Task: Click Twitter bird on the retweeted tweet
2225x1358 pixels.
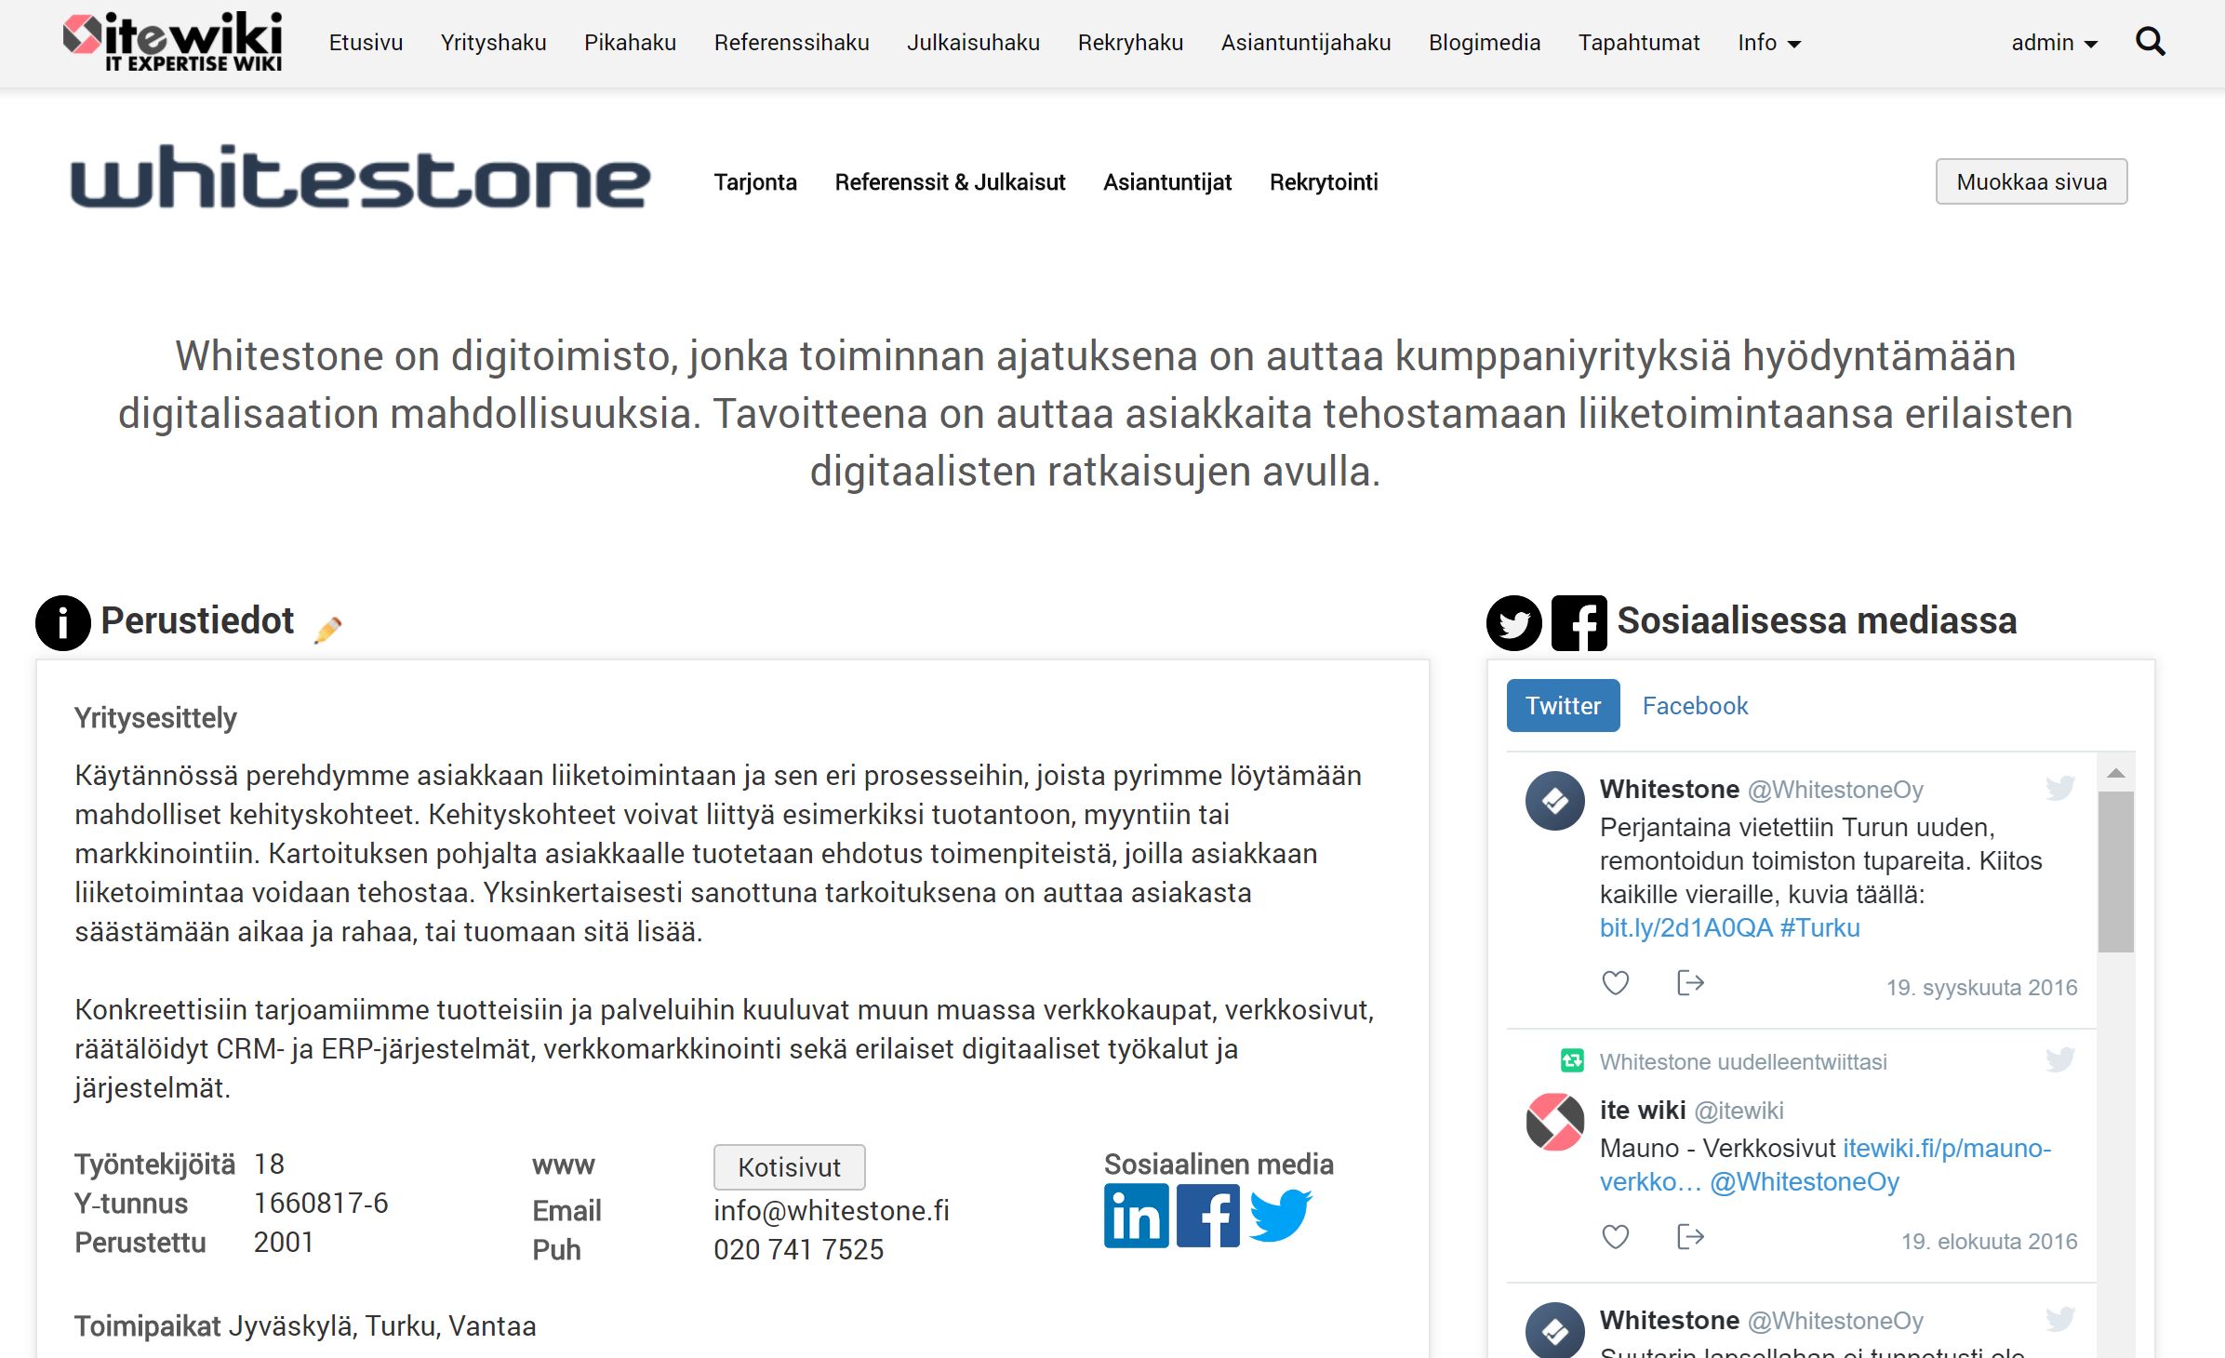Action: (x=2060, y=1059)
